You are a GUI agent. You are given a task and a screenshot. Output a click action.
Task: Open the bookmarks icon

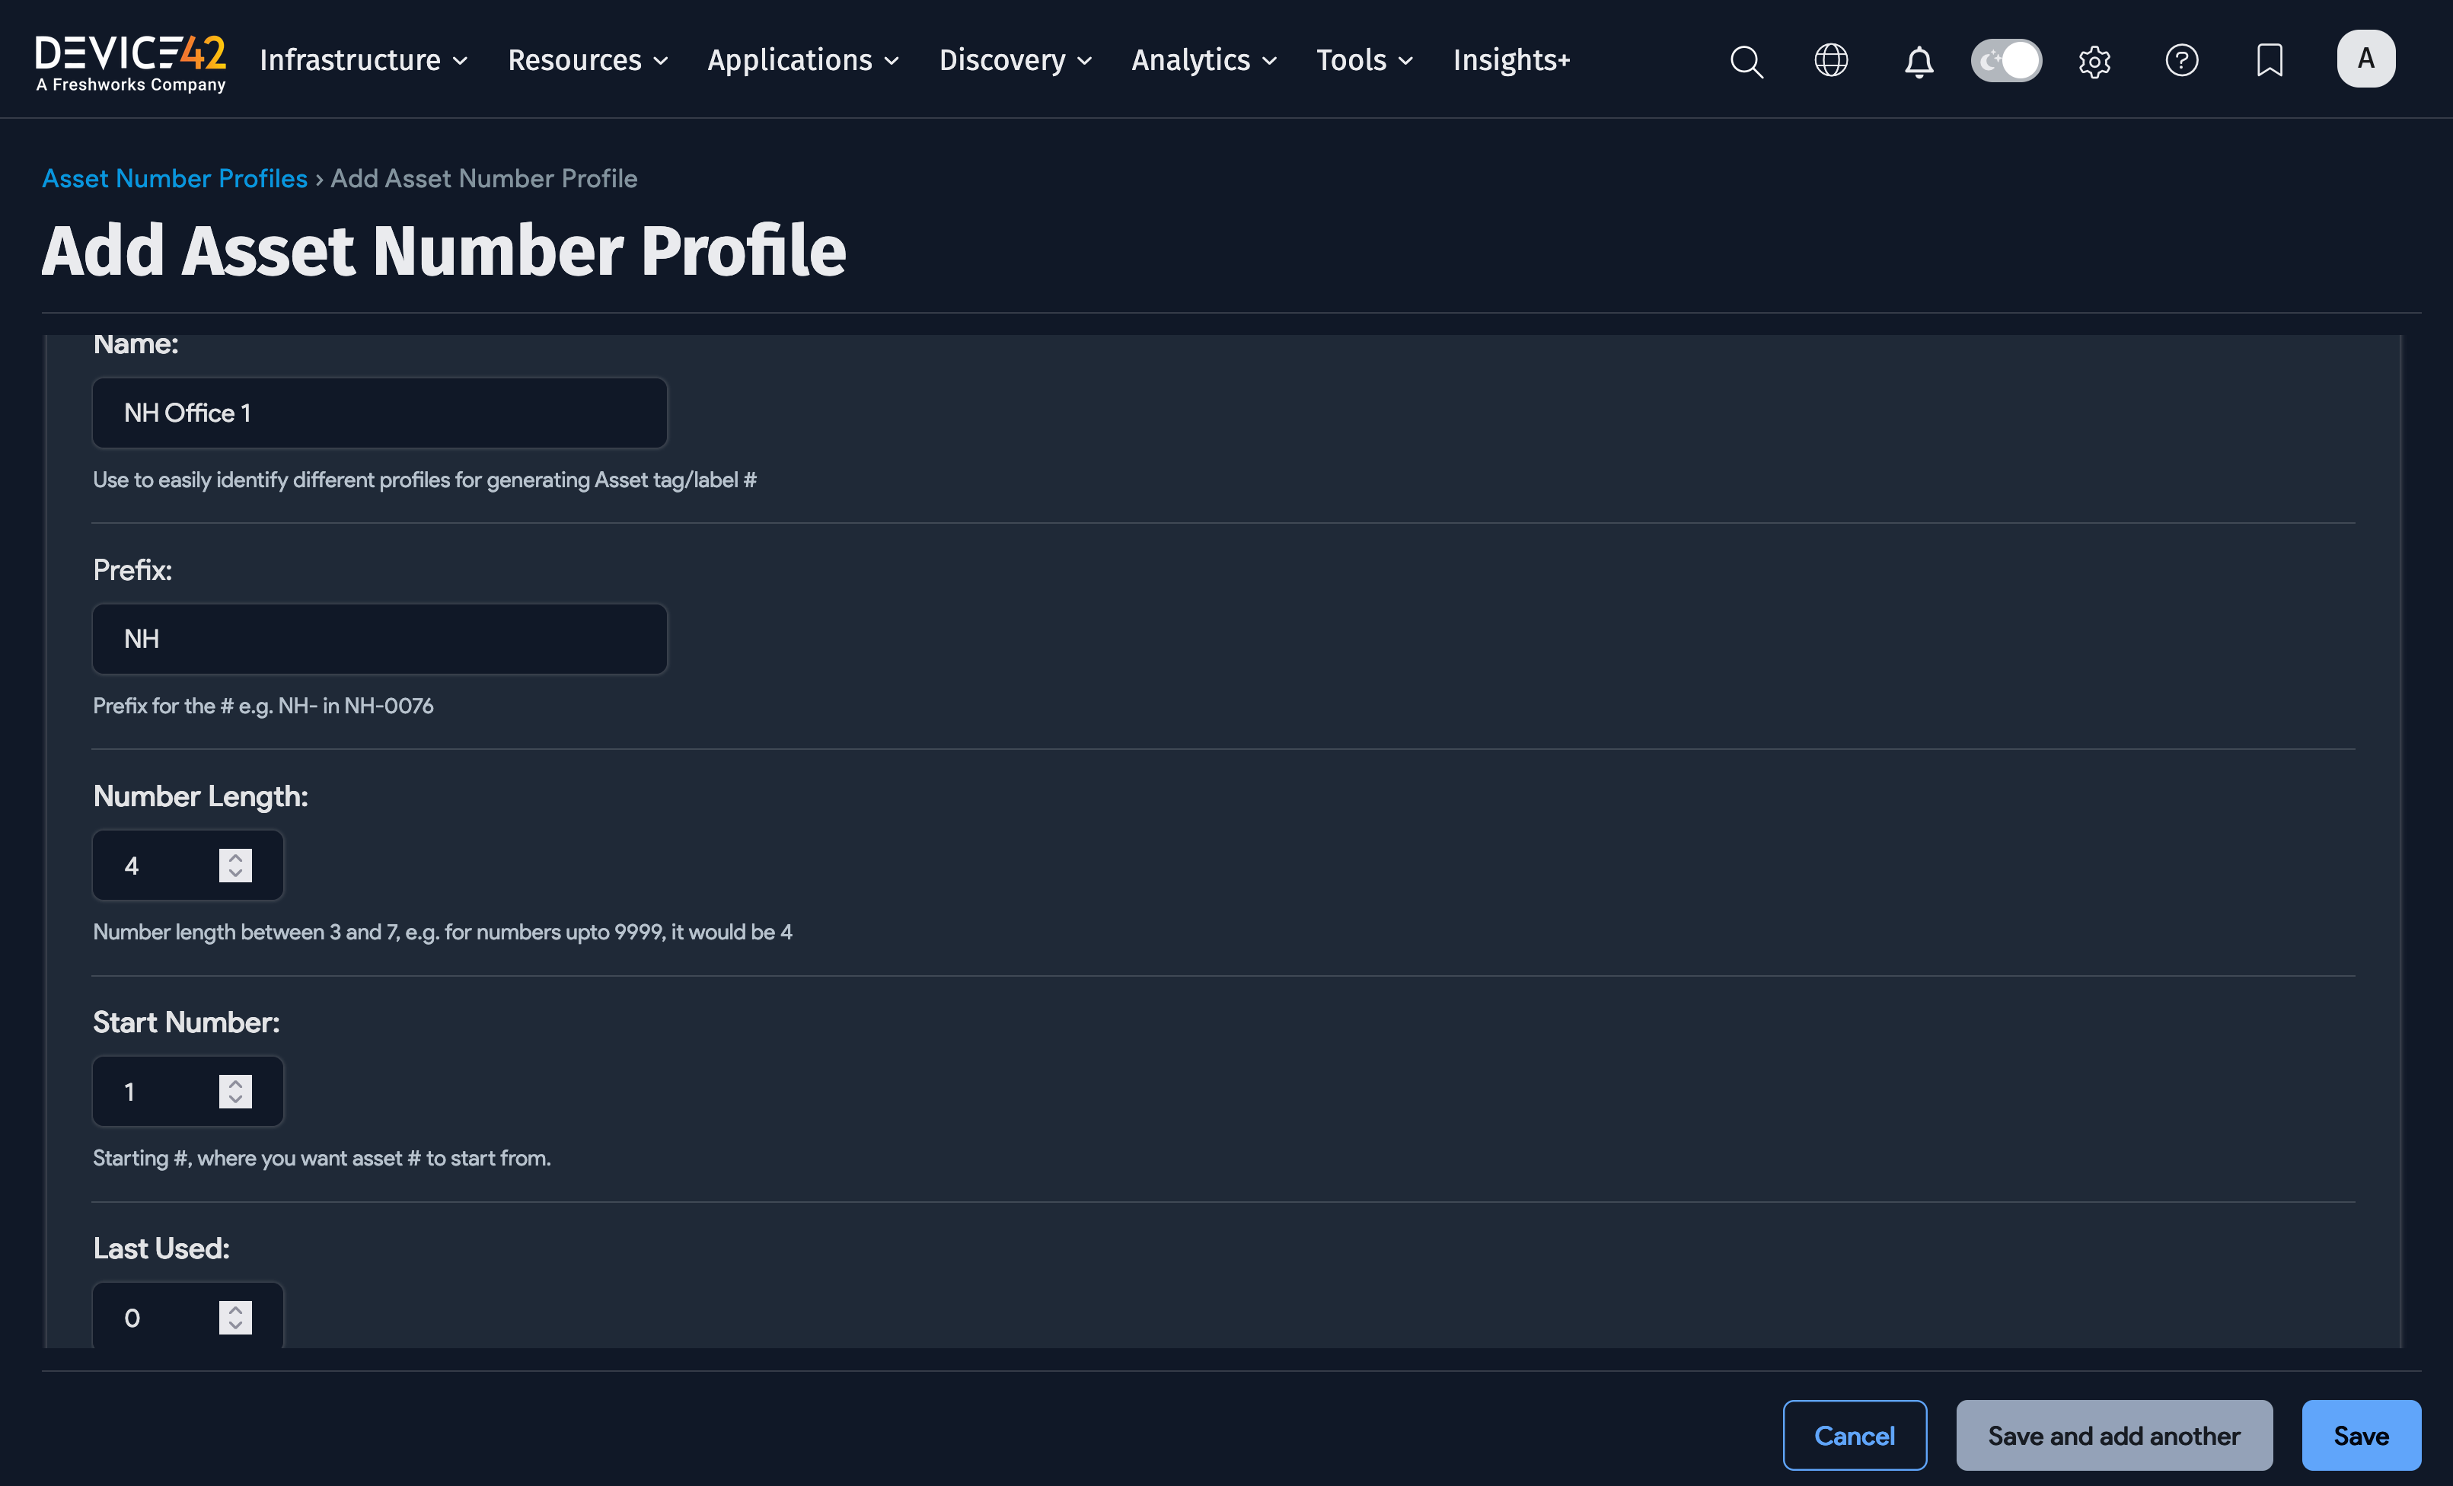click(x=2269, y=61)
